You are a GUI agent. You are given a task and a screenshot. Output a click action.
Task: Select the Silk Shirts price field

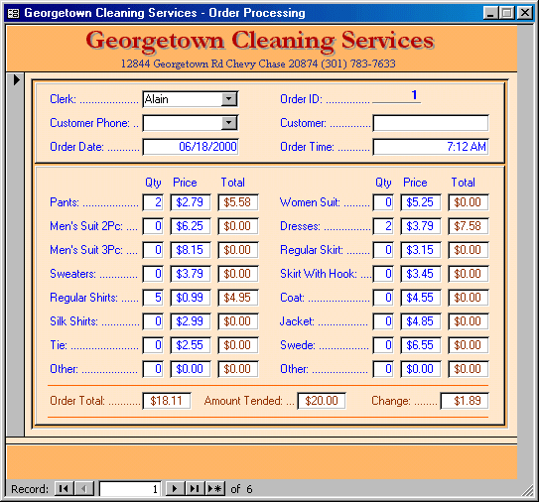tap(191, 321)
